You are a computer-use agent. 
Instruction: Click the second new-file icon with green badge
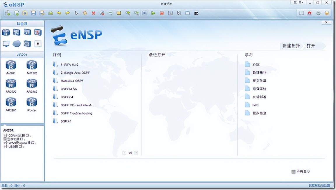click(16, 13)
